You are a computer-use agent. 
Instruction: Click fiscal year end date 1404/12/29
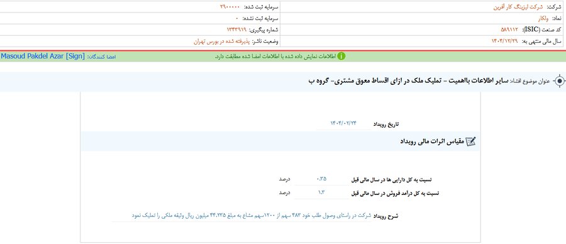(504, 42)
